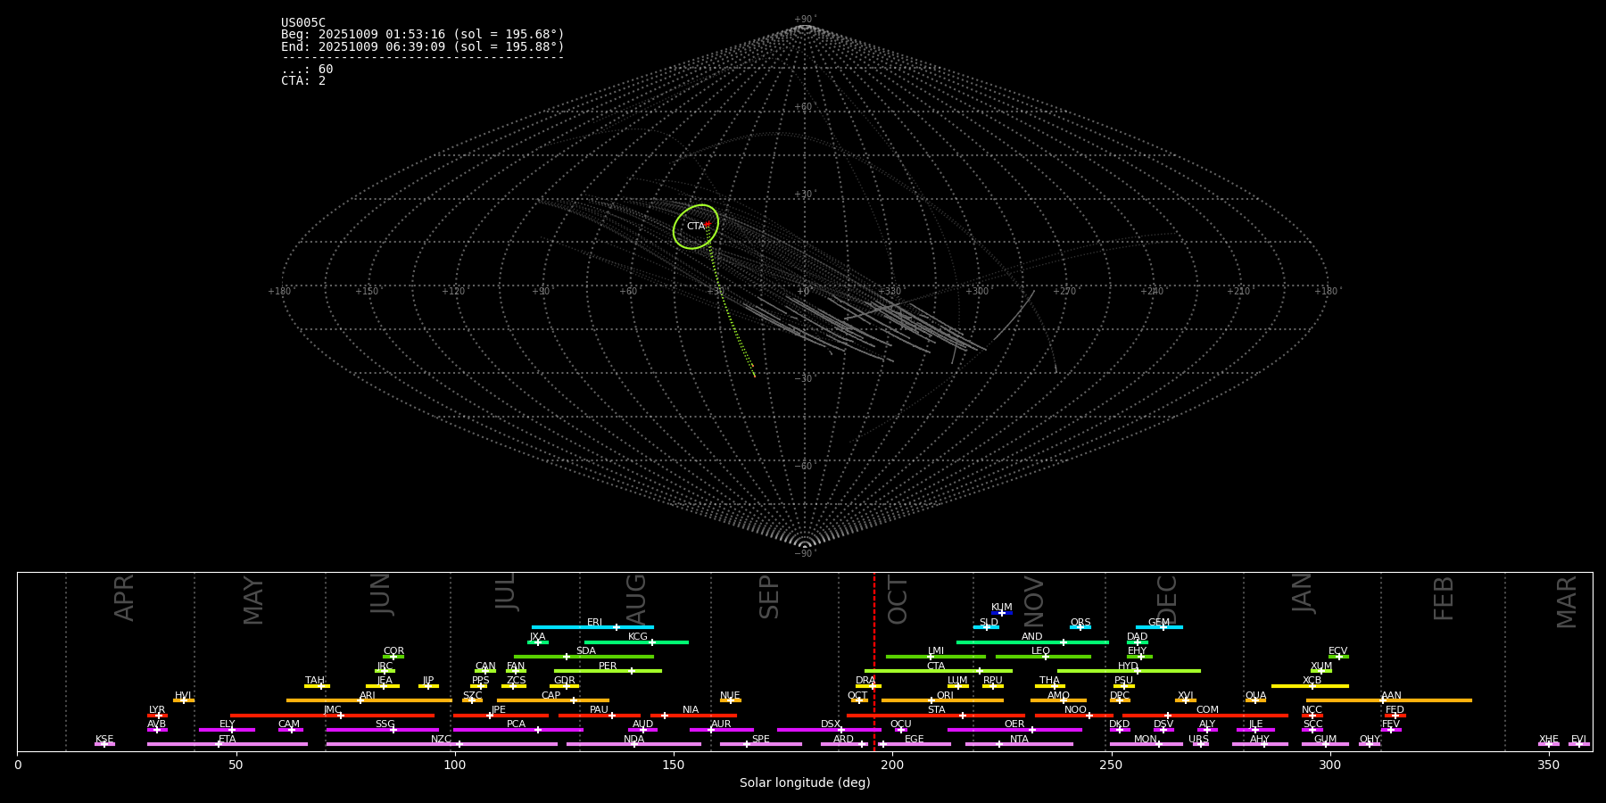Screen dimensions: 1606x803
Task: Click the purple SSG shower bar
Action: 382,730
